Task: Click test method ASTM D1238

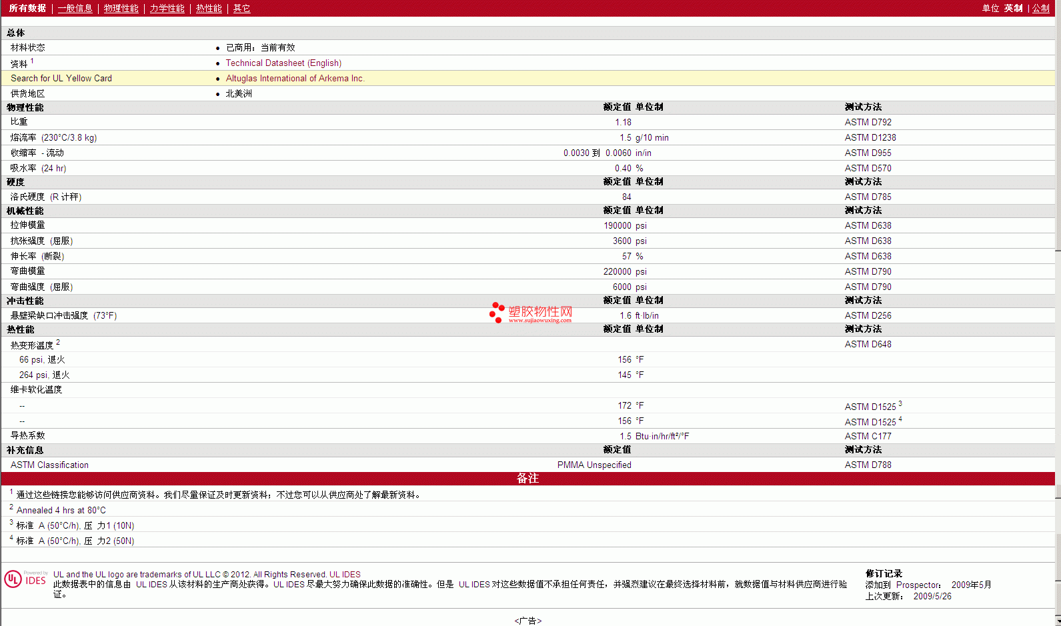Action: tap(870, 137)
